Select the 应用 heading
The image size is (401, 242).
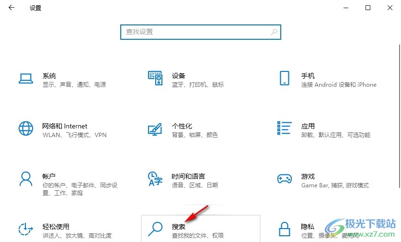point(308,126)
